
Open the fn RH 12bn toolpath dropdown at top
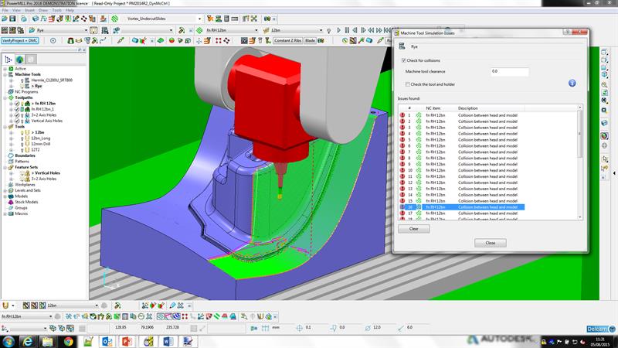(x=256, y=30)
